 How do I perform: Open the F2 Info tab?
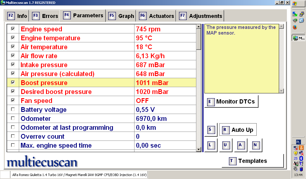point(17,16)
